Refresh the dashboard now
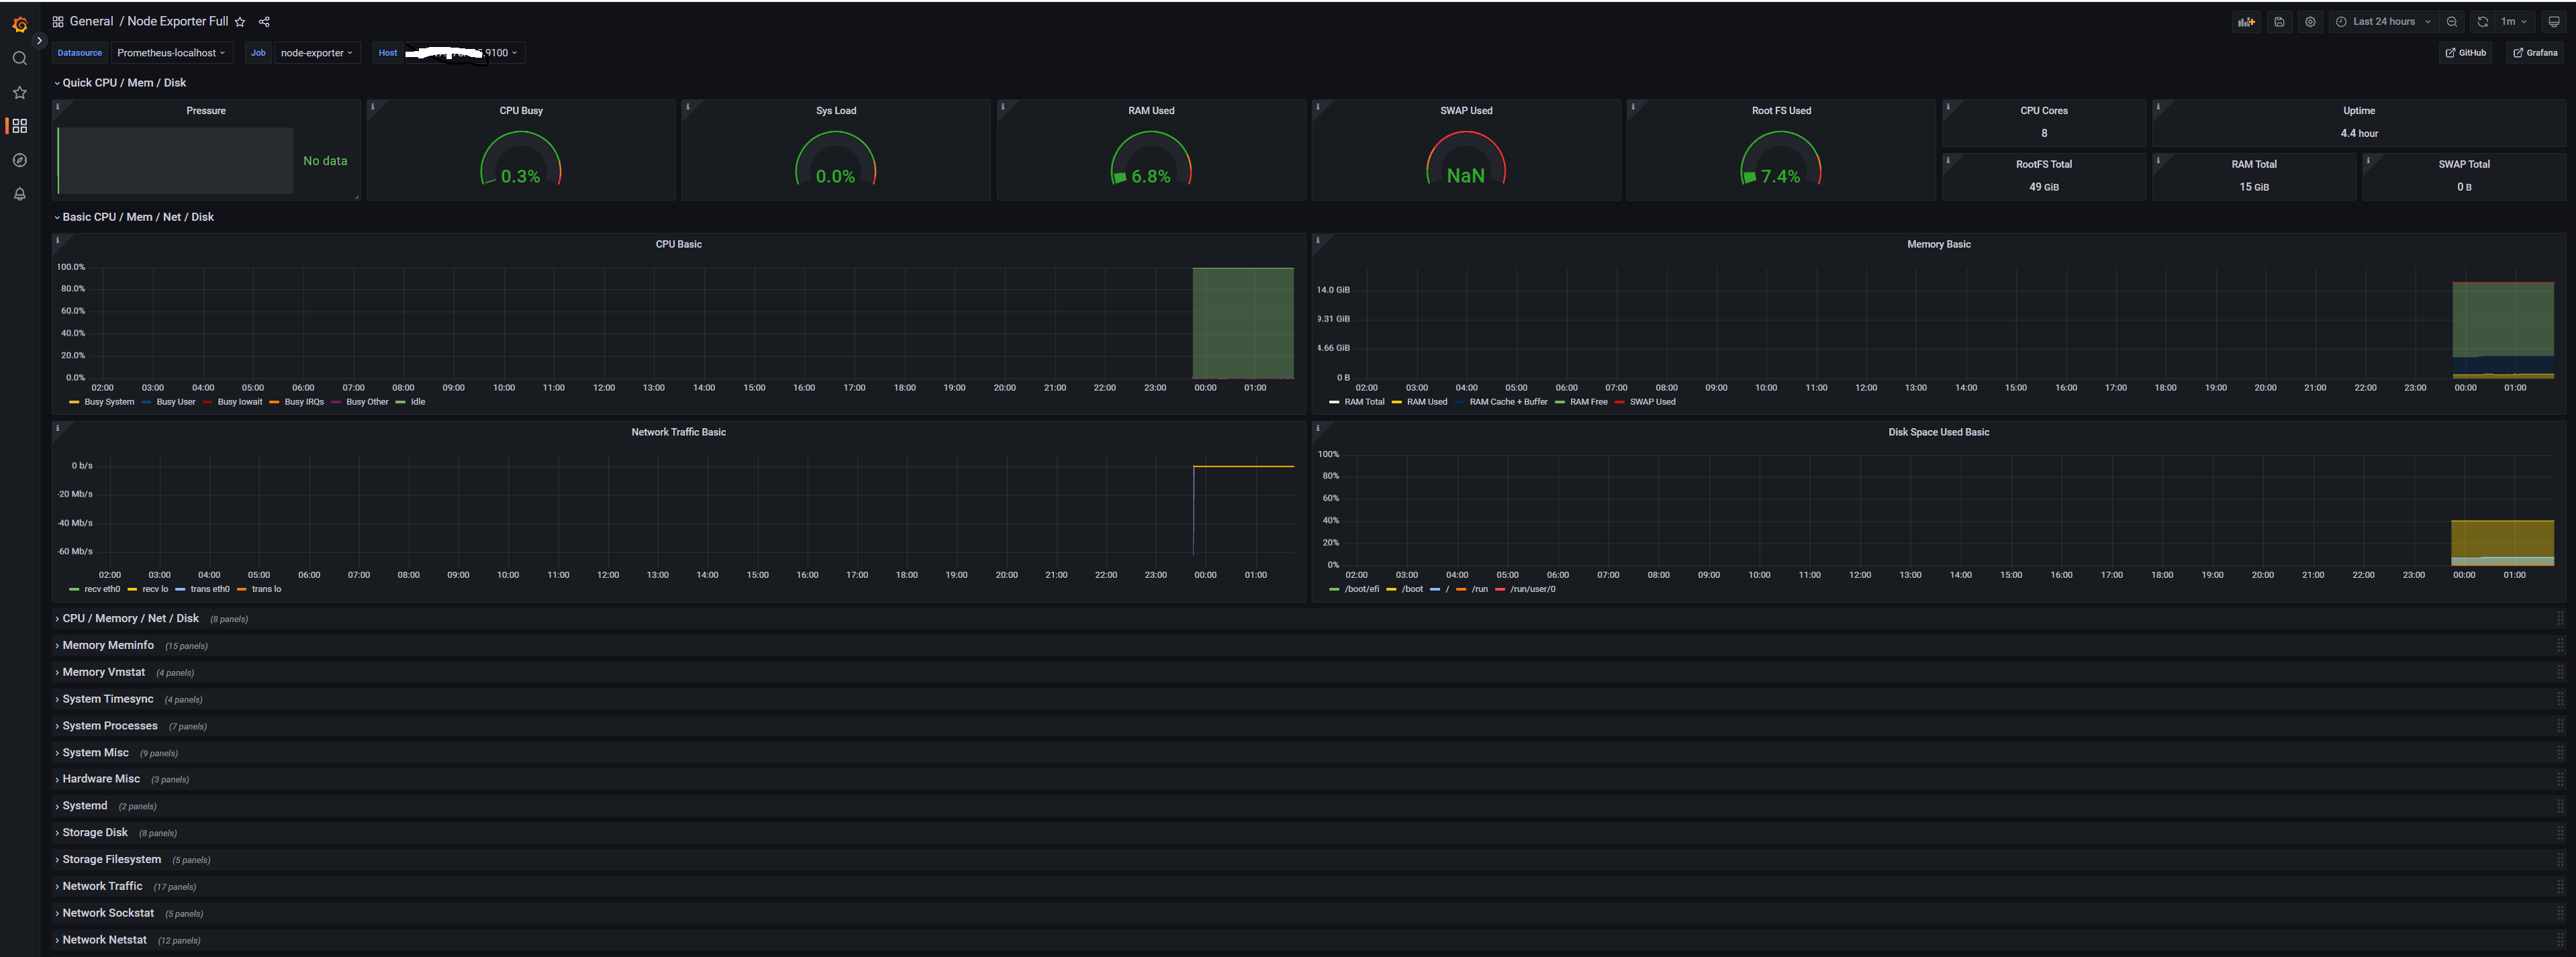 click(x=2482, y=21)
